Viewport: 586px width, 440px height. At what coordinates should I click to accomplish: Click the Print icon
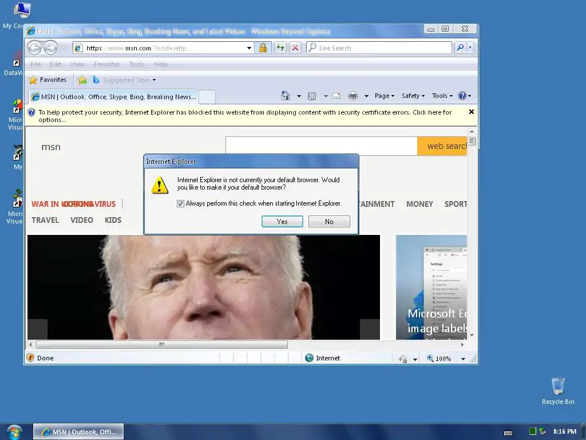(x=353, y=96)
